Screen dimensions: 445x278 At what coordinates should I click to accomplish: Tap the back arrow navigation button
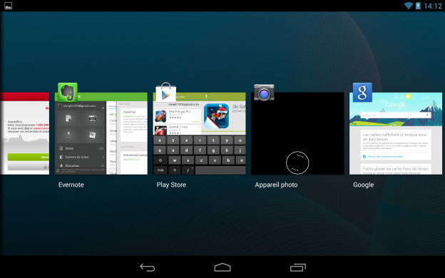point(148,267)
